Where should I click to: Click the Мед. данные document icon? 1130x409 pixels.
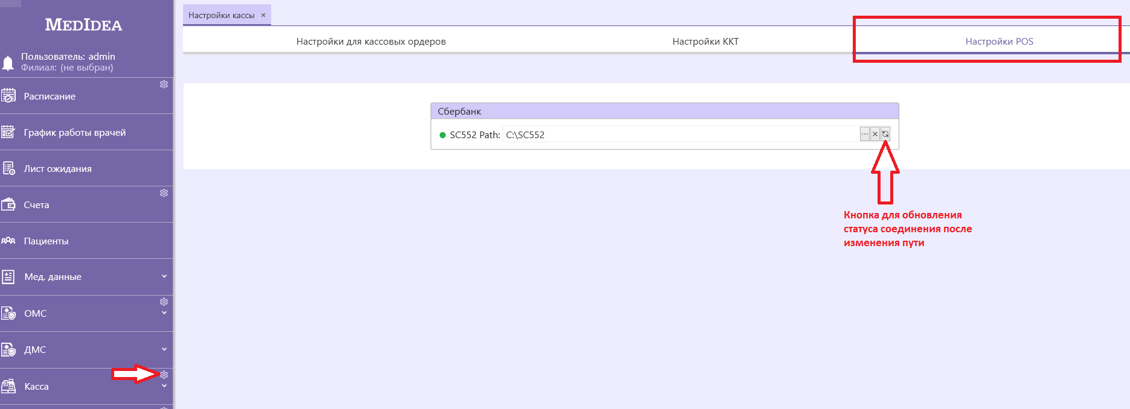pos(8,277)
